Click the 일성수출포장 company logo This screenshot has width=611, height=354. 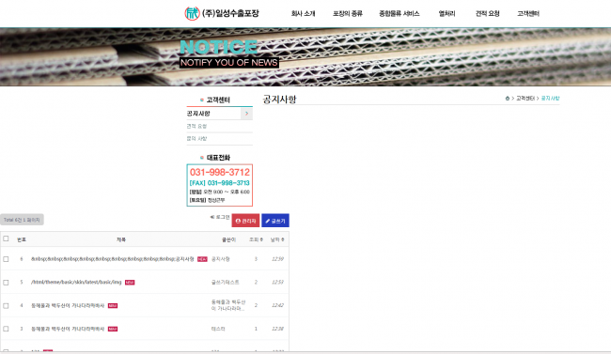(x=222, y=13)
